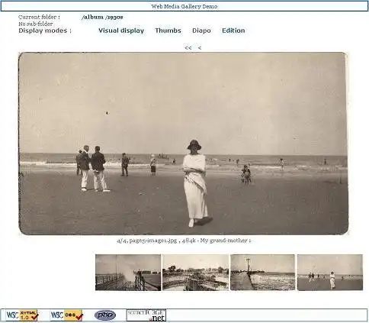
Task: Select the woman on beach thumbnail
Action: pyautogui.click(x=330, y=273)
